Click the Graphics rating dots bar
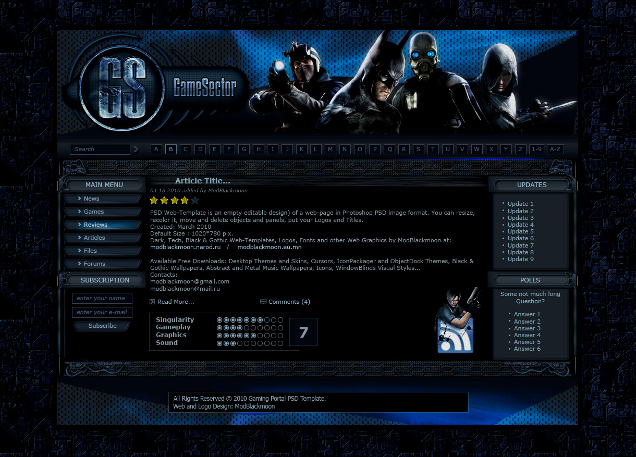Viewport: 636px width, 457px height. tap(250, 336)
